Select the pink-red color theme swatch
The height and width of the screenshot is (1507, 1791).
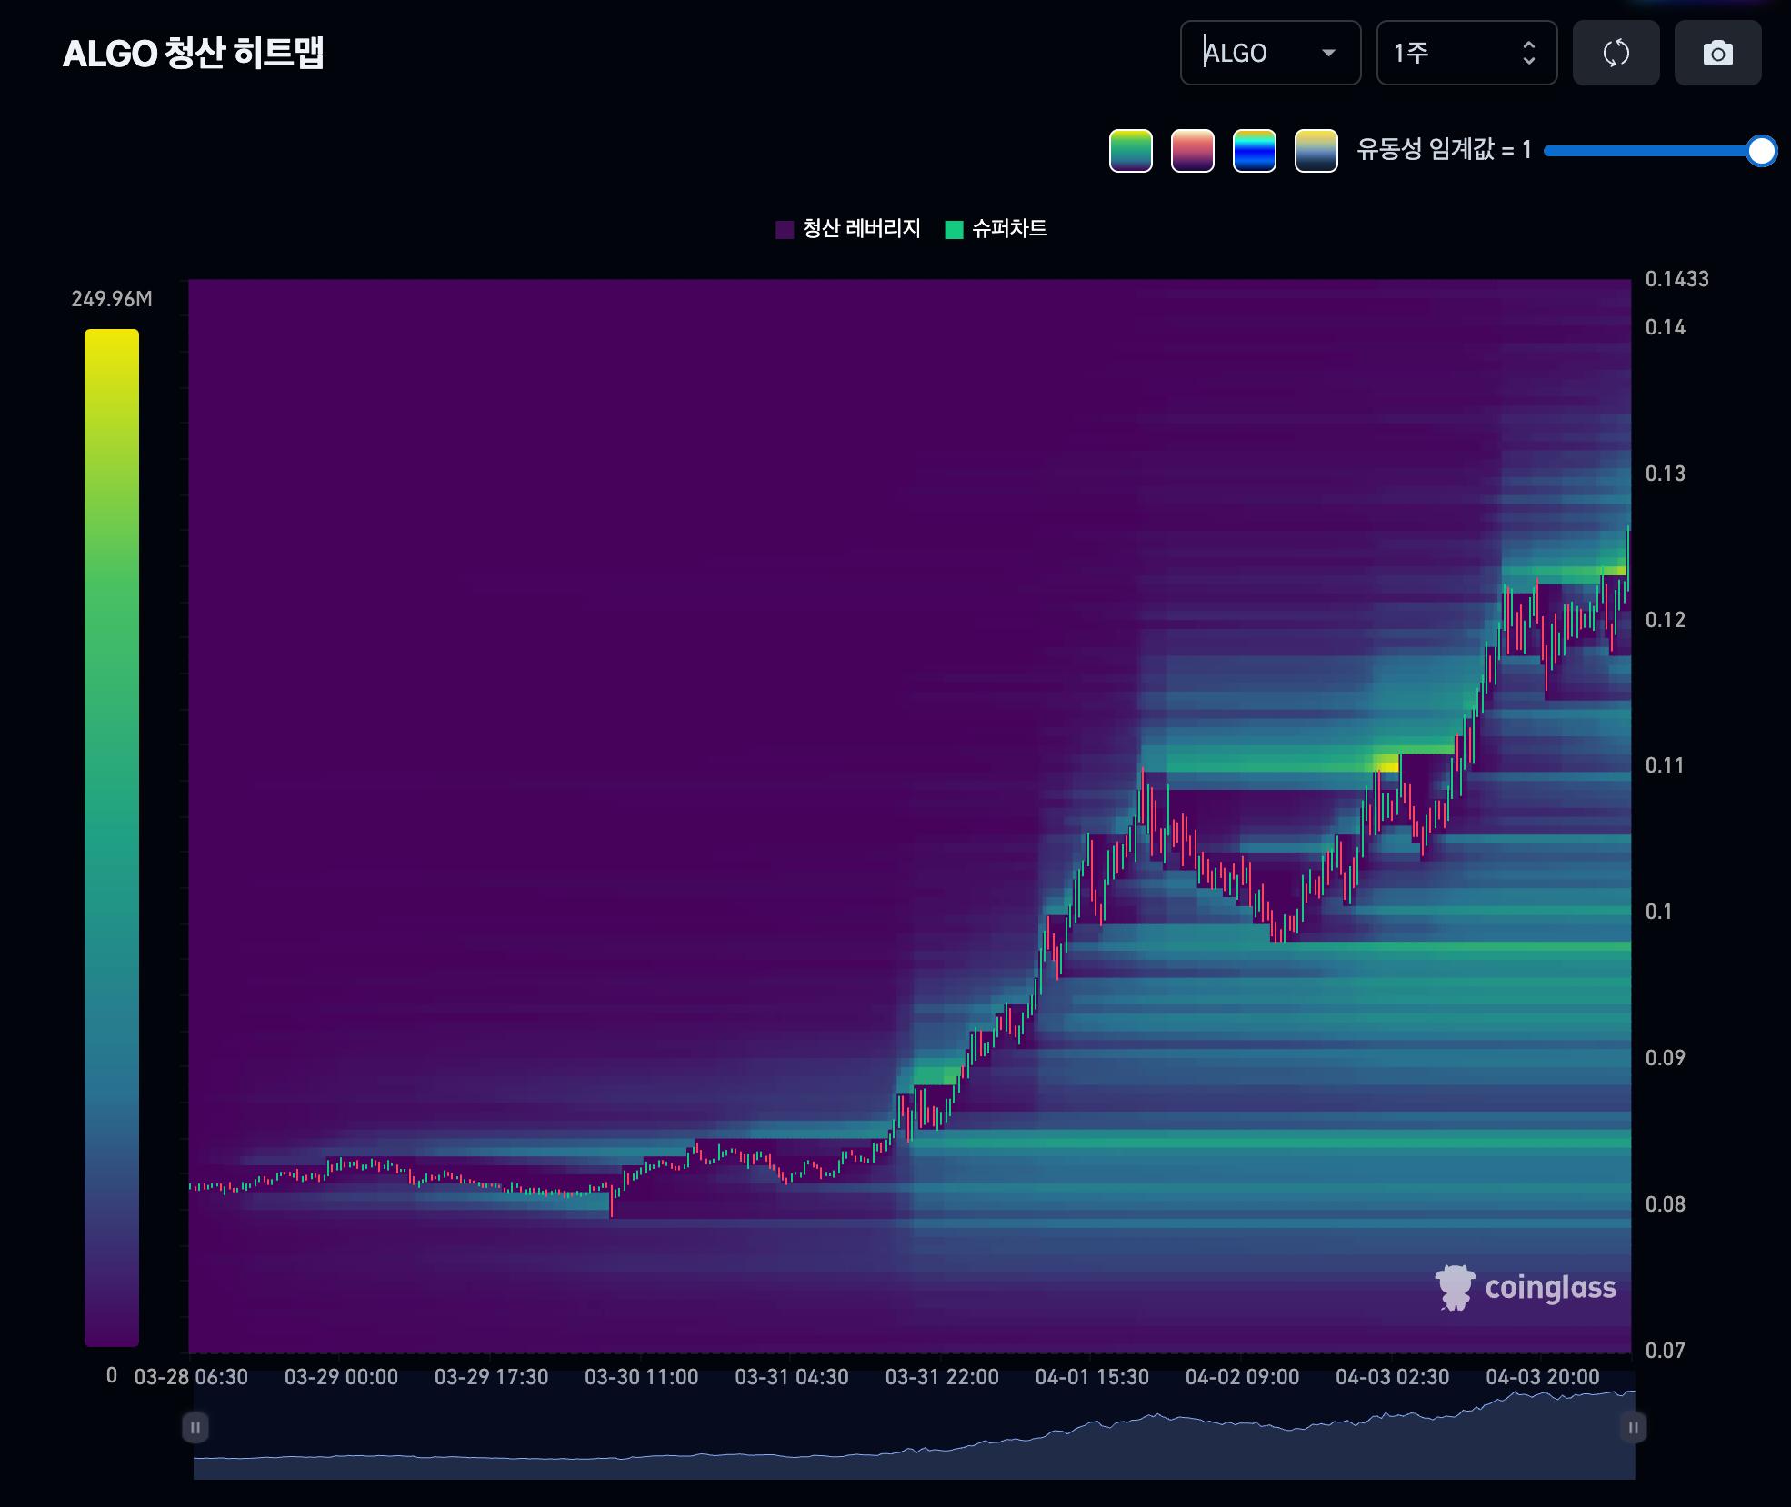pyautogui.click(x=1192, y=151)
